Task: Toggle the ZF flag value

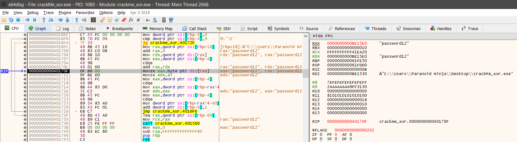Action: [x=321, y=135]
